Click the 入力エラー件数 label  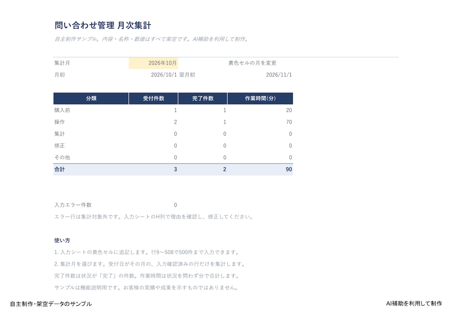(x=73, y=205)
